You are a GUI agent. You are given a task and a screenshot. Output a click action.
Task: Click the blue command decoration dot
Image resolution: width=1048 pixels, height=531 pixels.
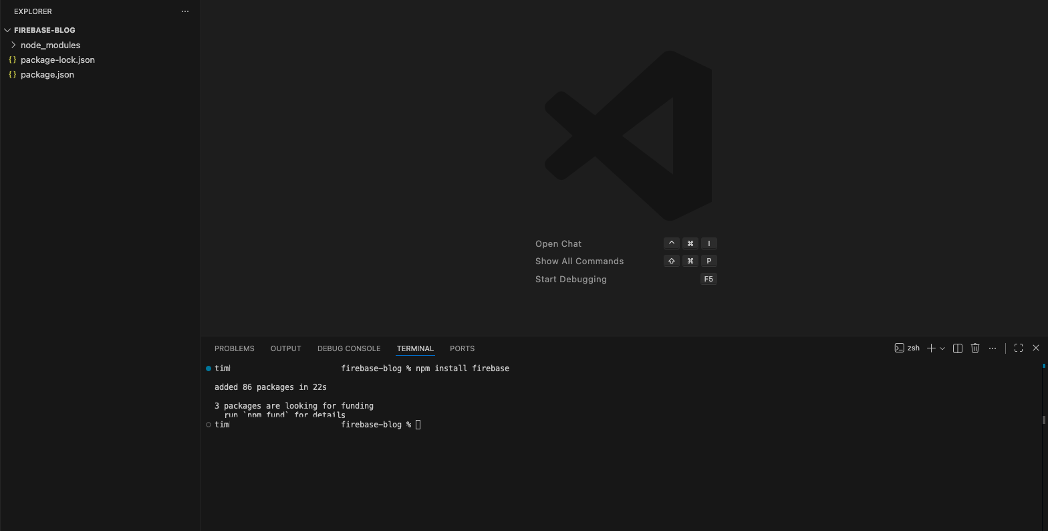click(x=209, y=368)
